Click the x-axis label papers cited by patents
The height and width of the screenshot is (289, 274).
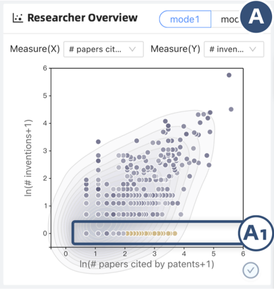[x=147, y=264]
